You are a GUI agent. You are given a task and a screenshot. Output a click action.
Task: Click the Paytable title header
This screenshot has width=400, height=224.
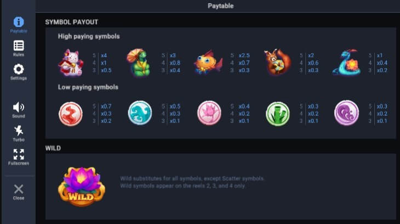point(220,6)
